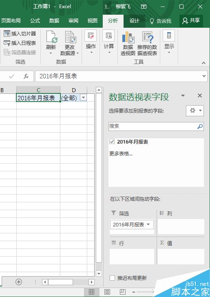Click the vertical scrollbar down arrow
The height and width of the screenshot is (297, 210).
click(x=99, y=273)
